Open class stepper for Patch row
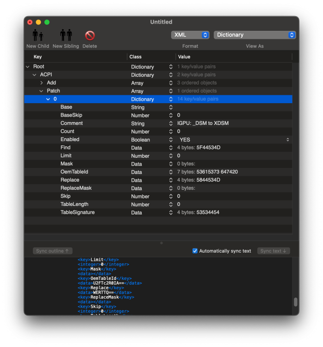The image size is (323, 347). 171,91
